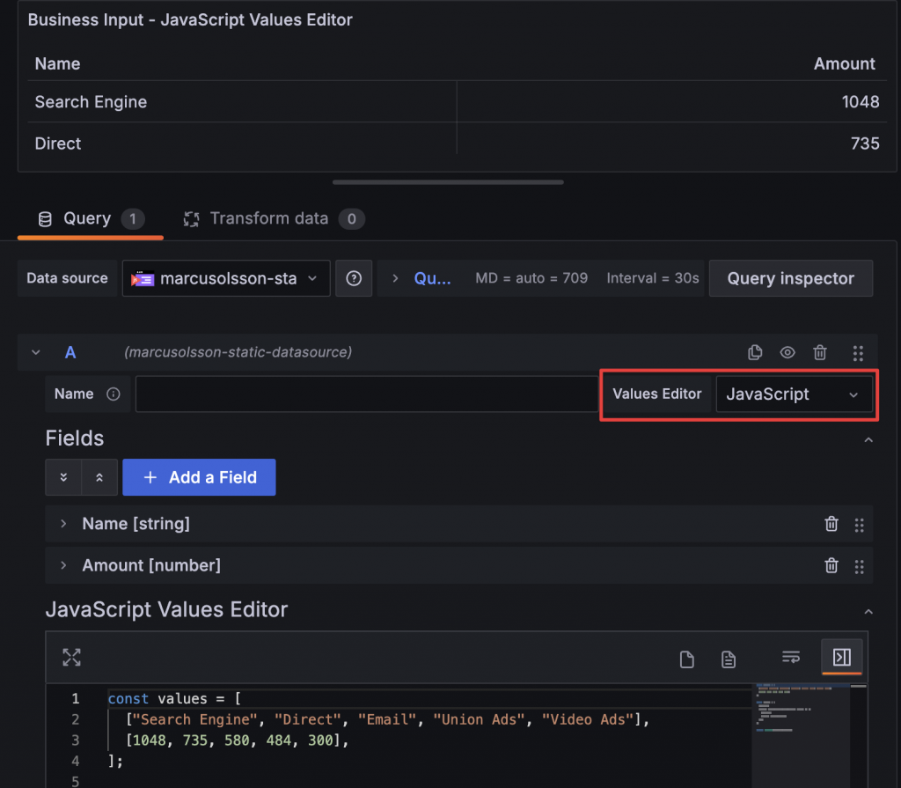Click the Query tab database icon
Viewport: 901px width, 788px height.
tap(45, 219)
